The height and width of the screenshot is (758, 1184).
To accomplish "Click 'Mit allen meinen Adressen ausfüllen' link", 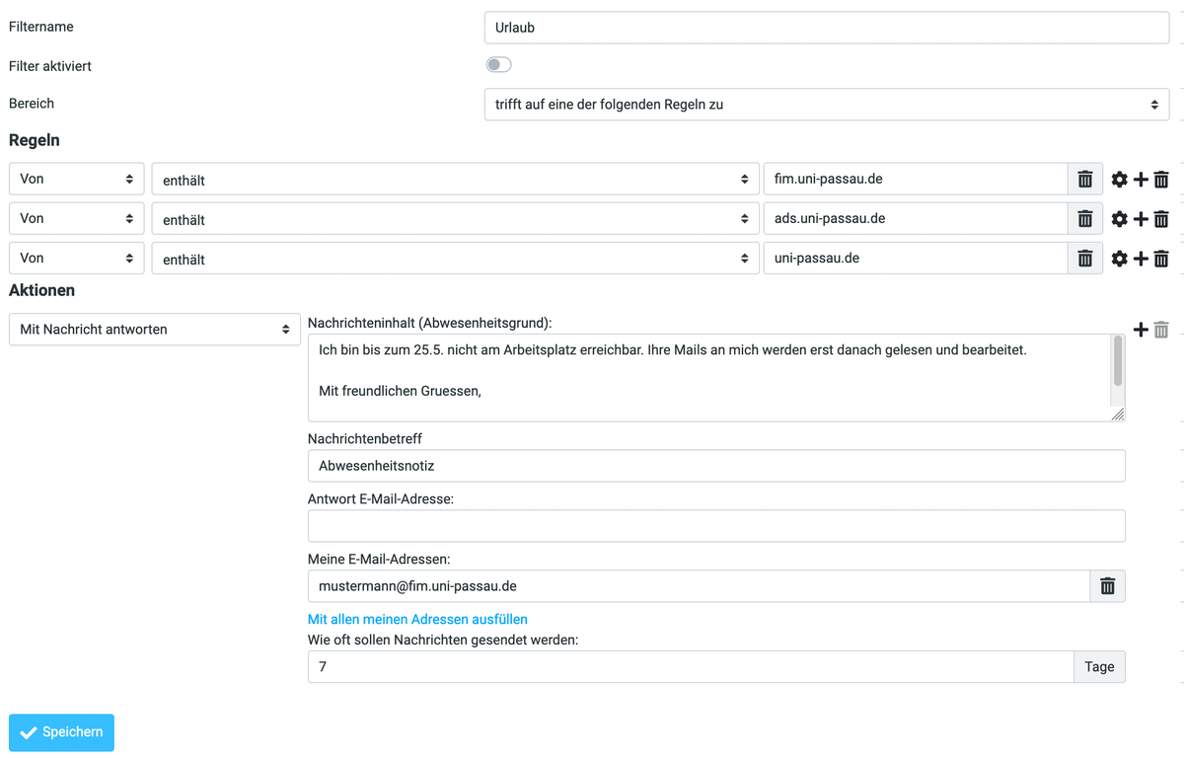I will click(x=417, y=619).
